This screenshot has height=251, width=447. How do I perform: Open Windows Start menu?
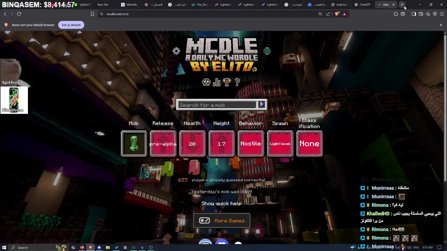click(4, 248)
